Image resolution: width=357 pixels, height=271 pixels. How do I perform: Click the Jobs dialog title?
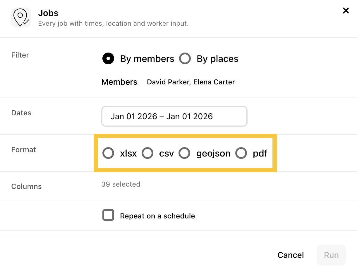[x=48, y=13]
